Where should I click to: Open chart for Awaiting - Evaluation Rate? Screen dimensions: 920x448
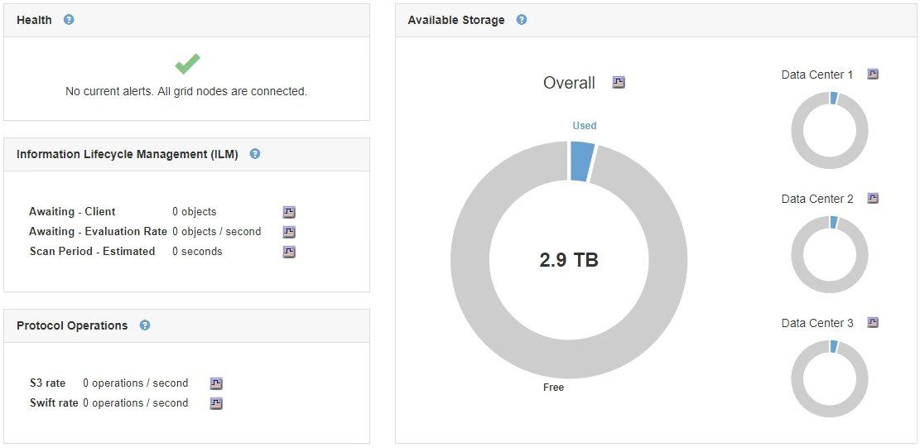tap(289, 232)
